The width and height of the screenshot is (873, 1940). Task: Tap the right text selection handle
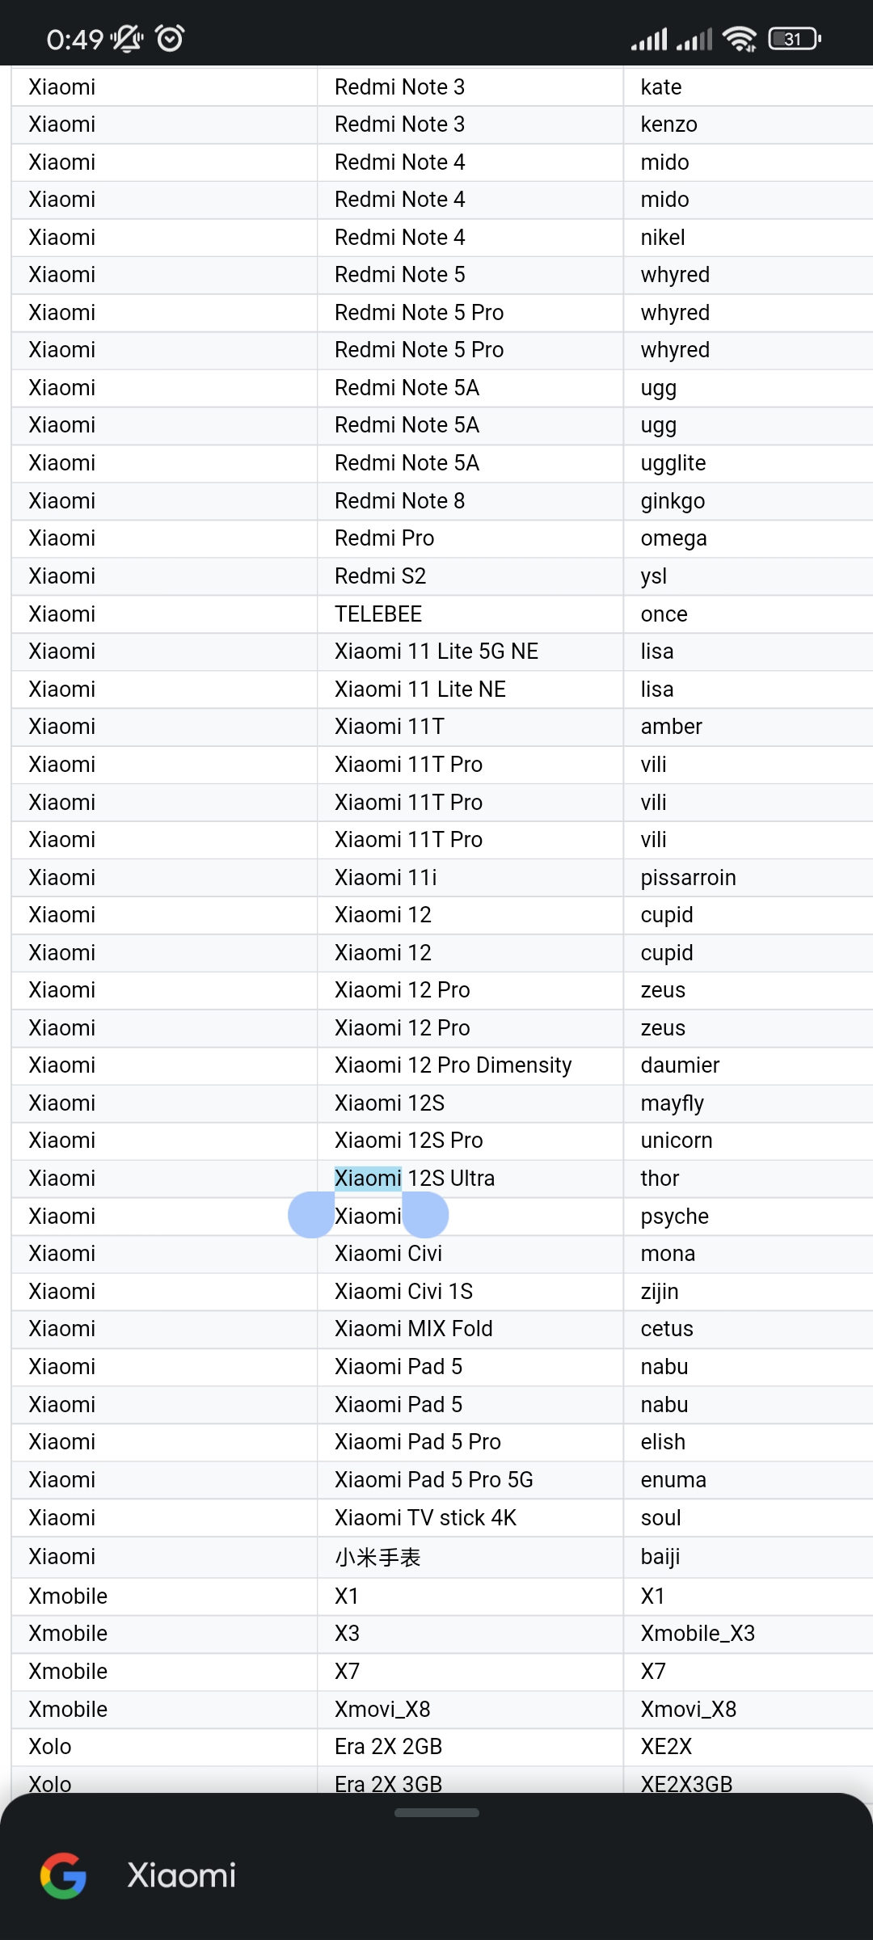coord(425,1214)
